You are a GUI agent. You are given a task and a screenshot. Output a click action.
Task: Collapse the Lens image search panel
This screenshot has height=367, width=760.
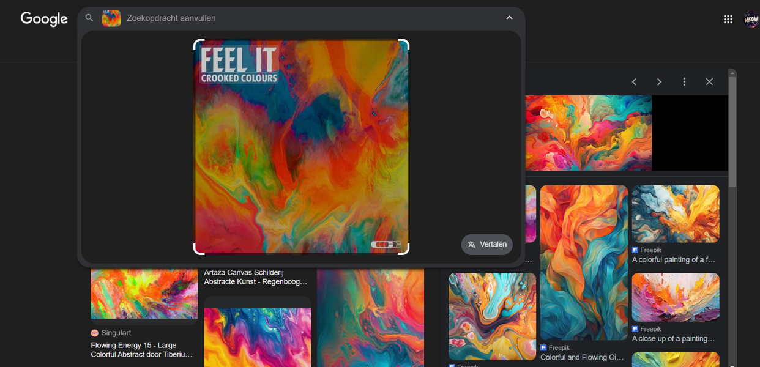509,18
